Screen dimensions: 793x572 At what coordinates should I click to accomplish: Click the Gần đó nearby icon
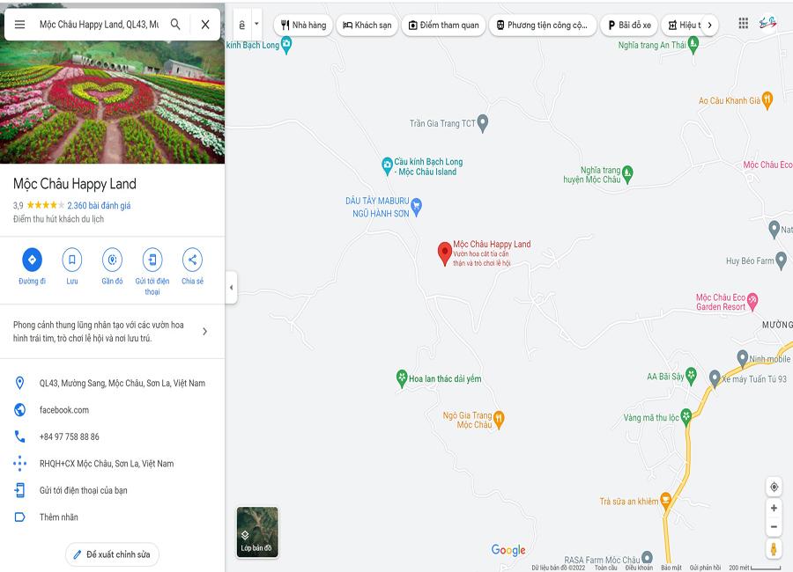click(x=112, y=260)
